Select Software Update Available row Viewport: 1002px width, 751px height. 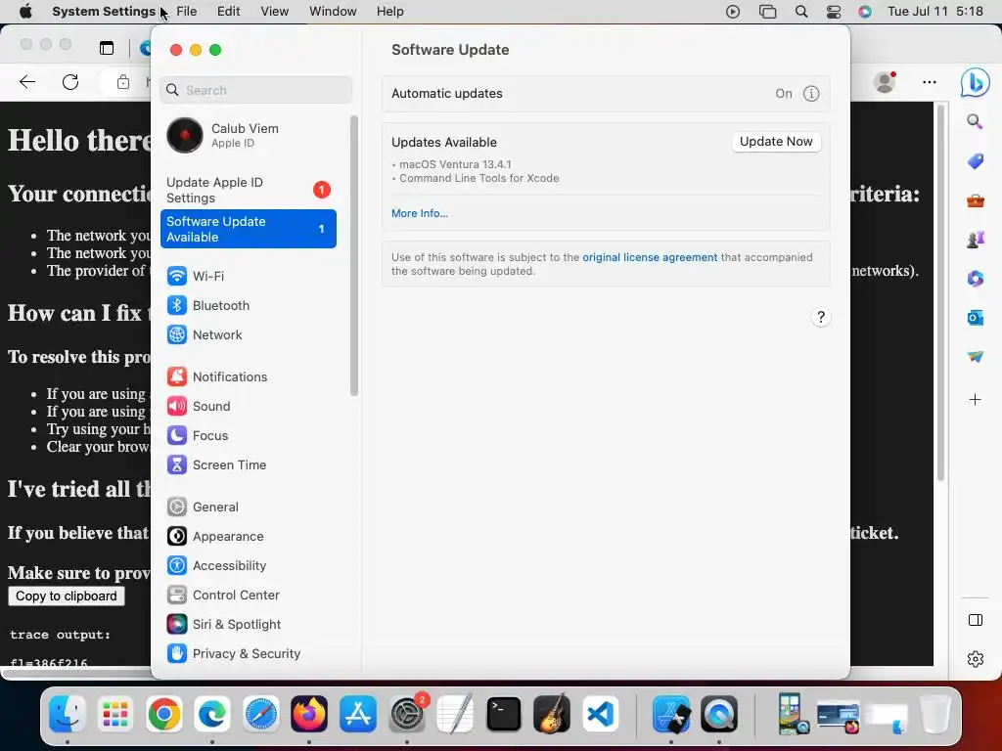(x=249, y=229)
